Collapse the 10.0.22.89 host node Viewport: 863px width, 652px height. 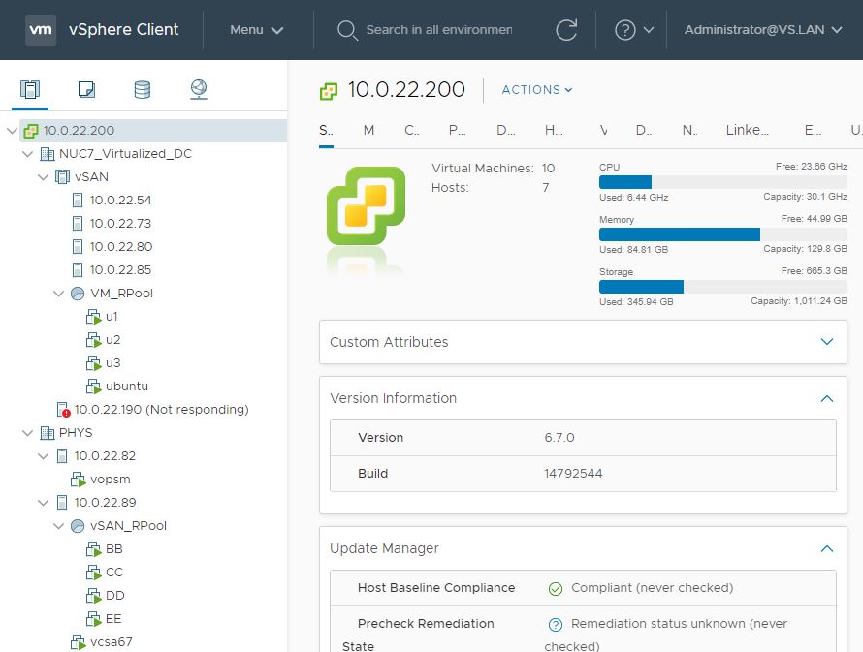coord(43,503)
